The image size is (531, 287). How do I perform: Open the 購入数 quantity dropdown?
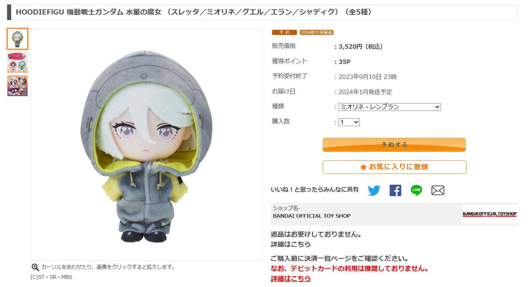tap(349, 122)
